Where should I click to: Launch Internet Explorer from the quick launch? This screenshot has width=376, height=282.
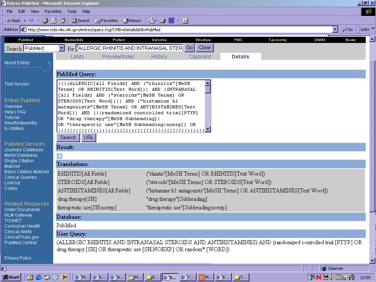tap(39, 277)
